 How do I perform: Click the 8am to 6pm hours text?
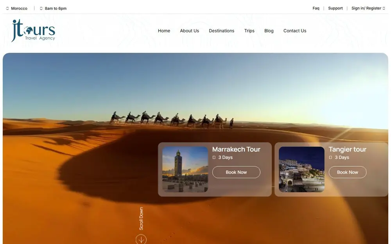tap(56, 8)
